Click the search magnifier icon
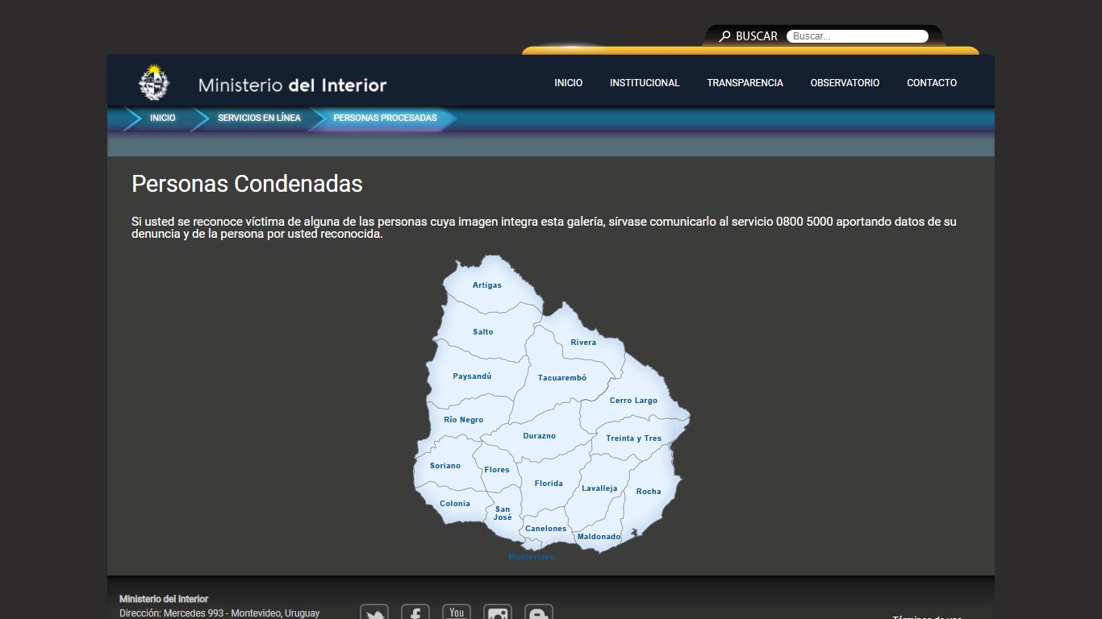The width and height of the screenshot is (1102, 619). 724,36
